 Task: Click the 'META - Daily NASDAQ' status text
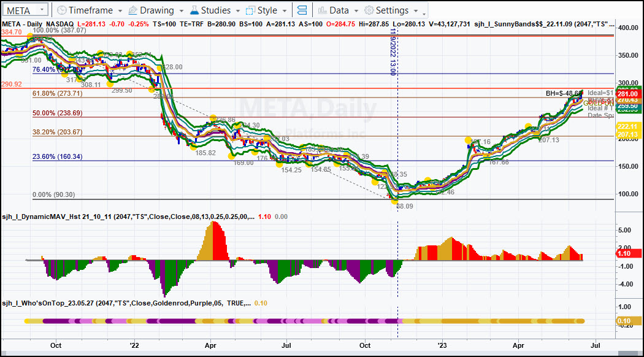click(x=38, y=25)
